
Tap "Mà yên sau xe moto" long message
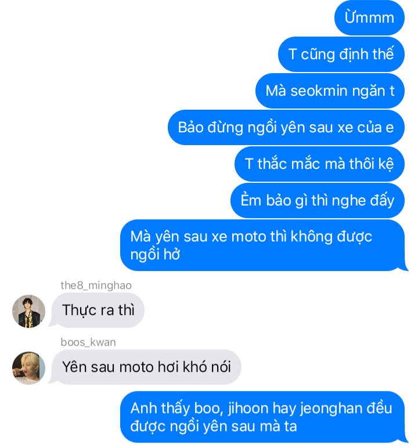click(x=264, y=245)
